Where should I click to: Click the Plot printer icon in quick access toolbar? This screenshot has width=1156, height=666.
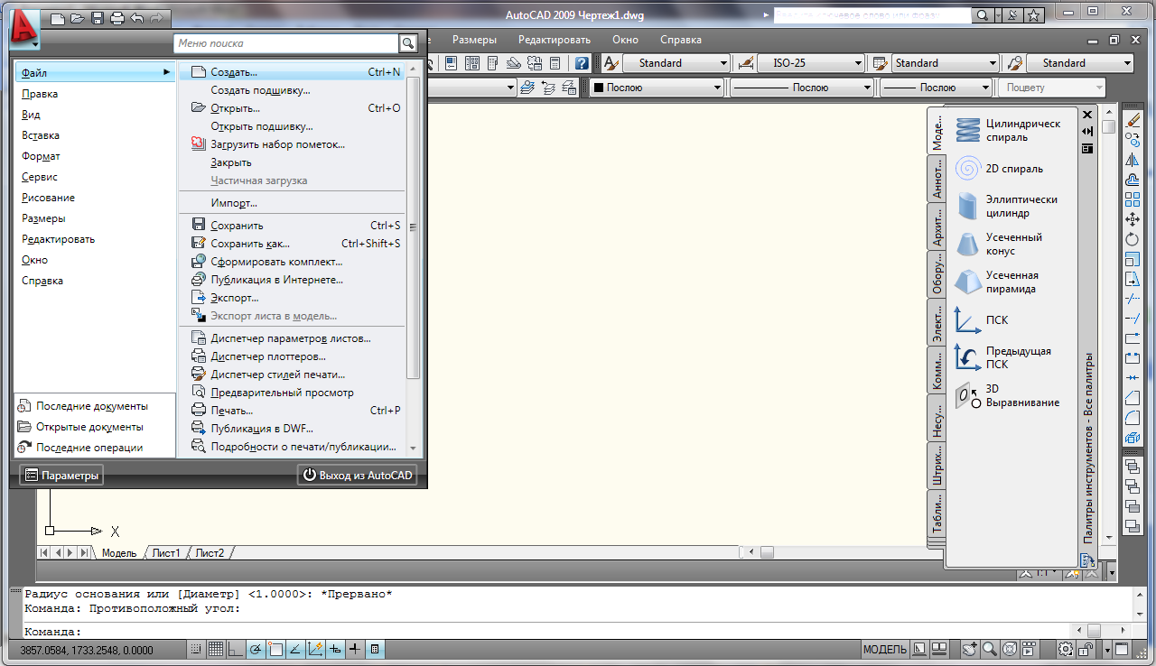click(x=116, y=18)
